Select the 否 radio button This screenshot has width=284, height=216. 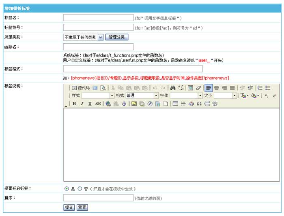click(80, 188)
